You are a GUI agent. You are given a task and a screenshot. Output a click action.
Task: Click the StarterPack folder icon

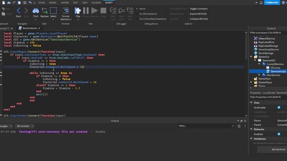[256, 79]
